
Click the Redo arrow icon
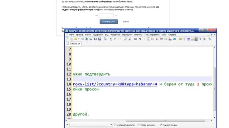coord(120,39)
